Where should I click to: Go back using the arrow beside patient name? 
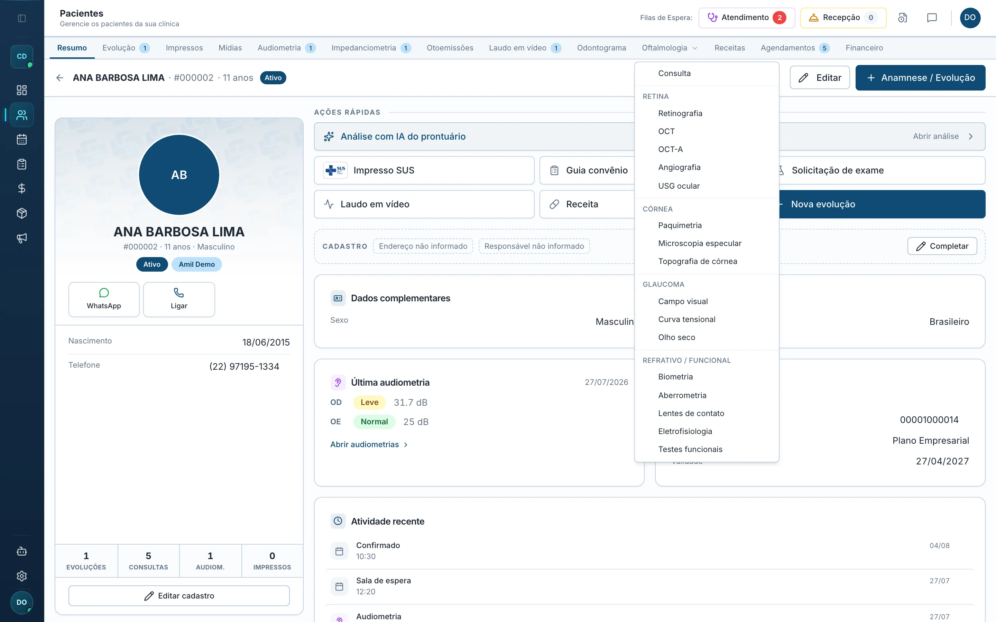point(60,78)
